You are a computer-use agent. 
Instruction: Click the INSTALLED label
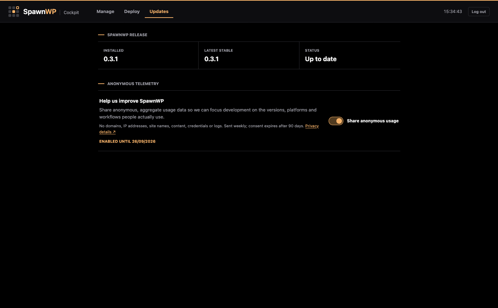click(x=114, y=51)
